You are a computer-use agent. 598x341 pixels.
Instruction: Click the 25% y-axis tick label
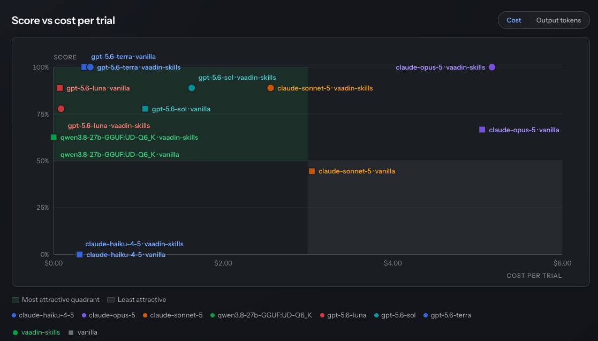tap(43, 208)
